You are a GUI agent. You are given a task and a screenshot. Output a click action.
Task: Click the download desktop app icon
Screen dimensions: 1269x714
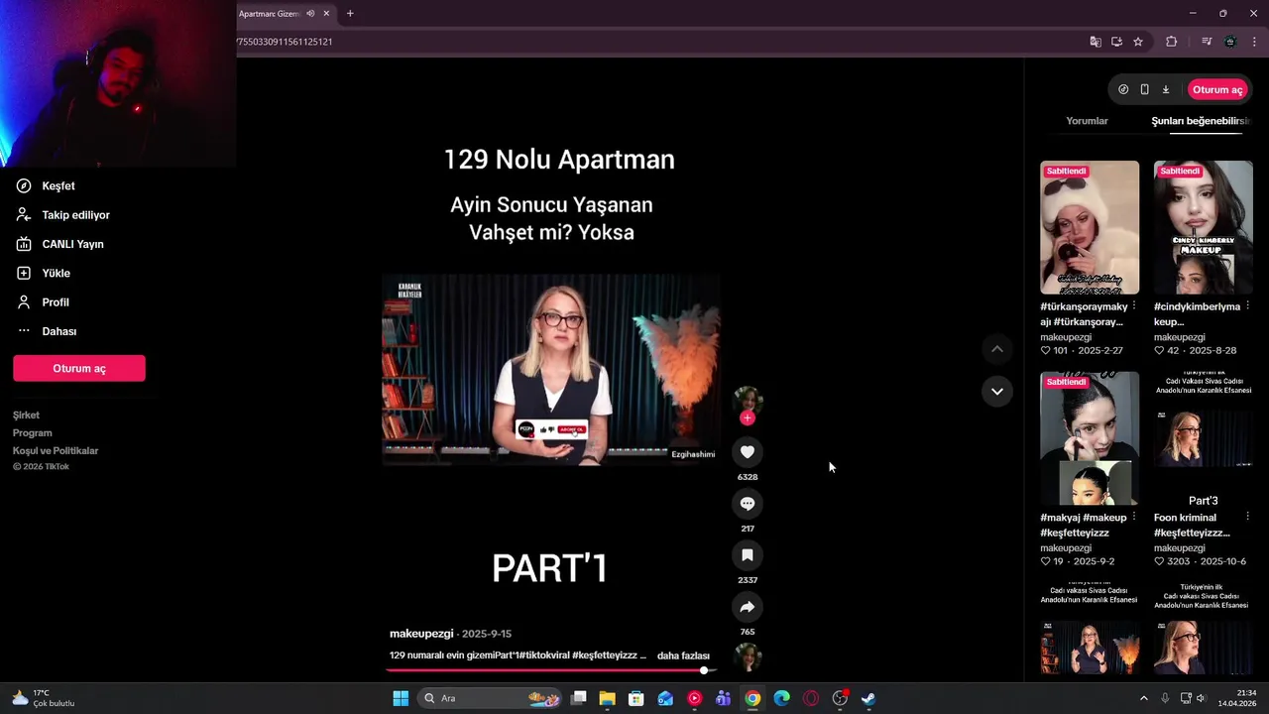1166,89
